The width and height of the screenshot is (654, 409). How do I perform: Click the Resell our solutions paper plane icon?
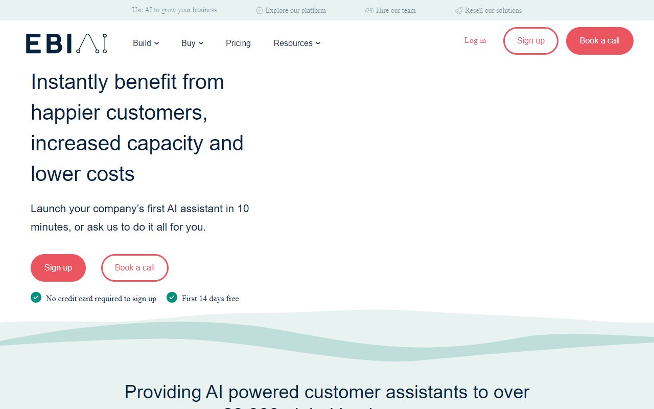point(458,10)
